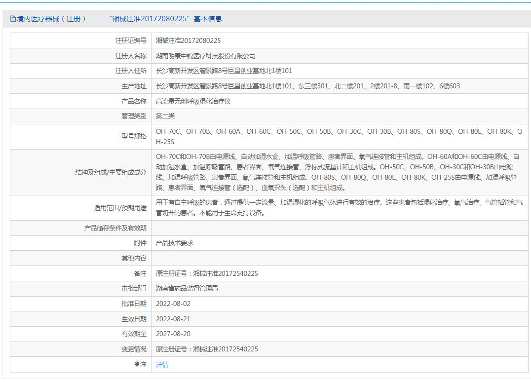Click the expiry date 2027-08-20
This screenshot has width=531, height=382.
coord(173,334)
